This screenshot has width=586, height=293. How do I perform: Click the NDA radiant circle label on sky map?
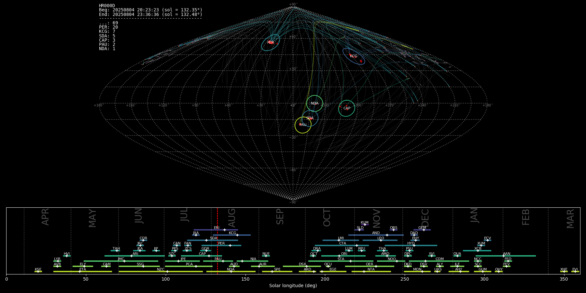[314, 104]
